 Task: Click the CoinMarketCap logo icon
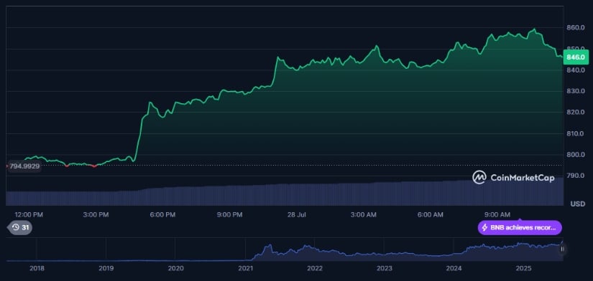click(x=479, y=177)
